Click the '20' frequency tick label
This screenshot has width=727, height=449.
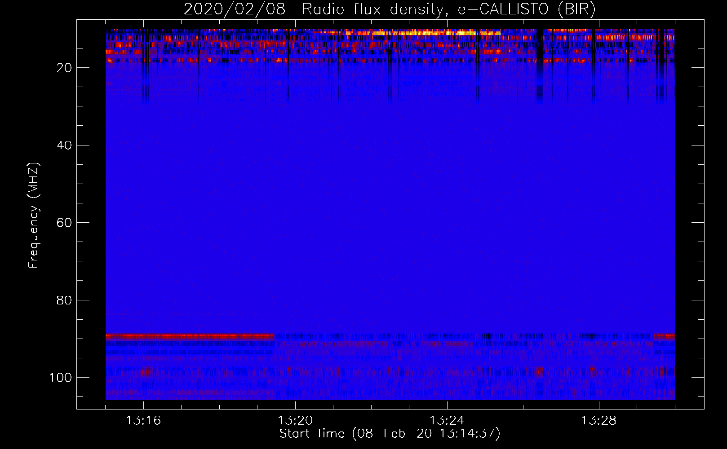coord(64,68)
